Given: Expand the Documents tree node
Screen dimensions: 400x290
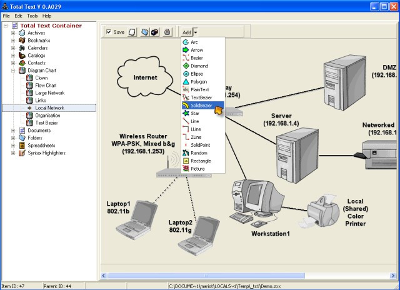Looking at the screenshot, I should pyautogui.click(x=13, y=131).
